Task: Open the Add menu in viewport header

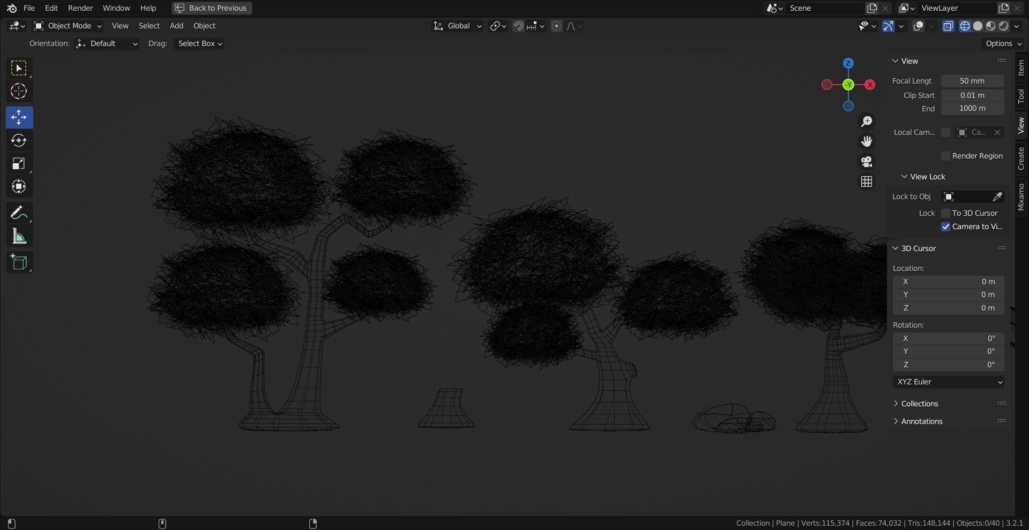Action: point(176,26)
